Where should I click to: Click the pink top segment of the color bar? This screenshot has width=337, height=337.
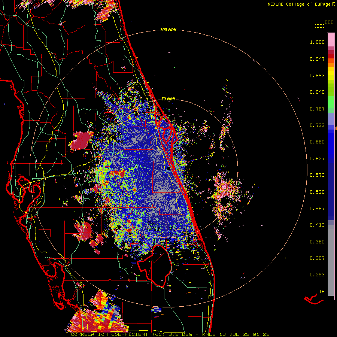(x=331, y=40)
